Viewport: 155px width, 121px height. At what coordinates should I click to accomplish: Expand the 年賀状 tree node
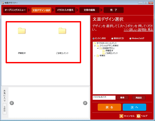95,56
